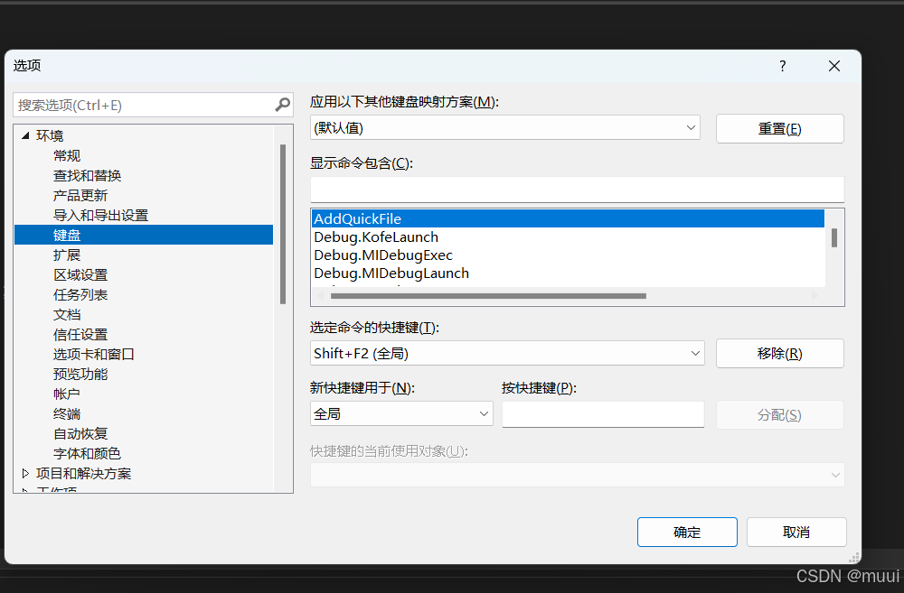Click the search magnifier icon in options search
Screen dimensions: 904x593
click(x=282, y=105)
